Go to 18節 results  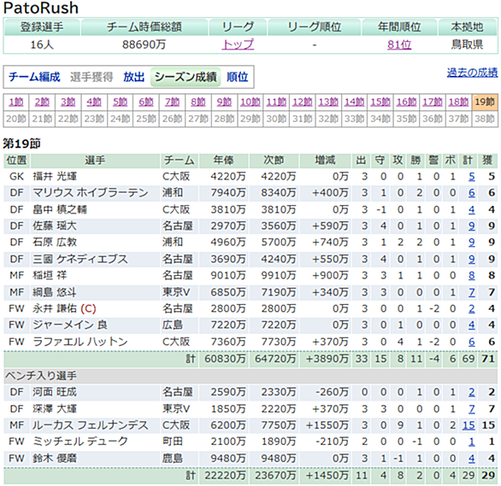458,102
